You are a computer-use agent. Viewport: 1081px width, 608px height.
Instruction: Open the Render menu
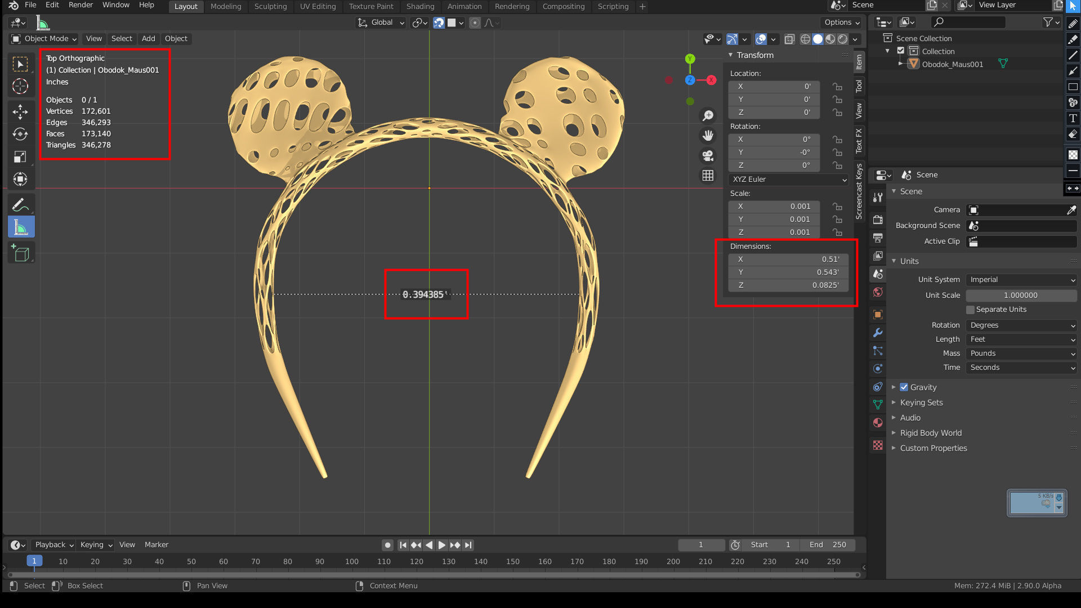81,5
